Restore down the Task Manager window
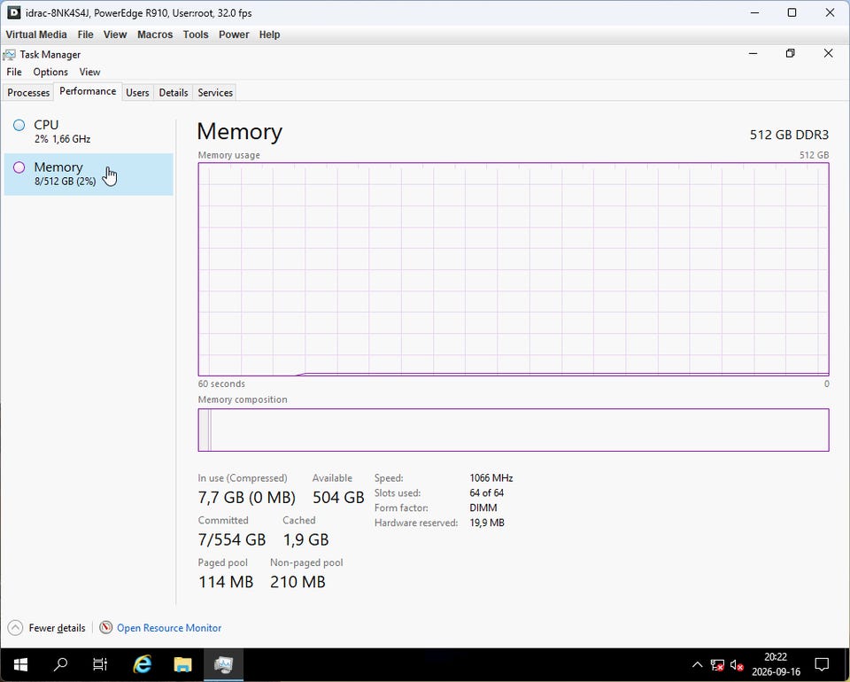850x682 pixels. pyautogui.click(x=791, y=53)
